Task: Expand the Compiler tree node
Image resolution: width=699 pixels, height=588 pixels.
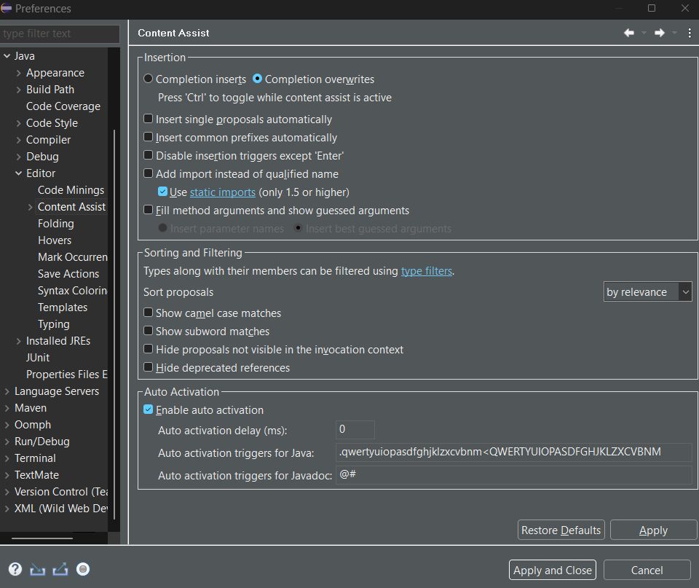Action: click(18, 140)
